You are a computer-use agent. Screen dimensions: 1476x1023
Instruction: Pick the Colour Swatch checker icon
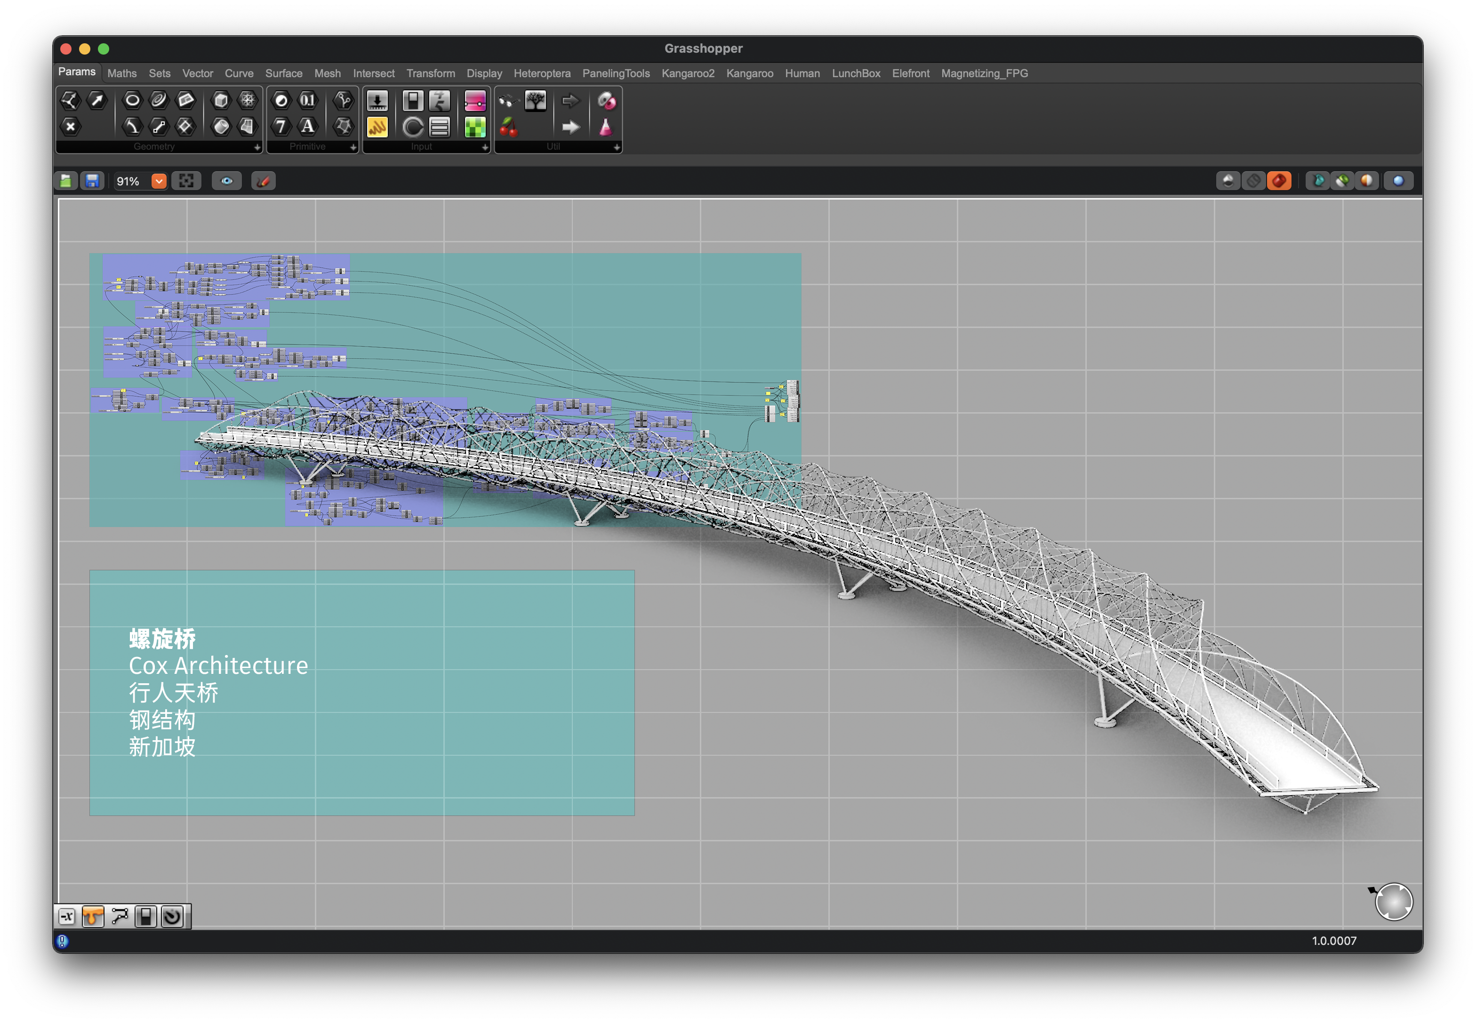(474, 127)
